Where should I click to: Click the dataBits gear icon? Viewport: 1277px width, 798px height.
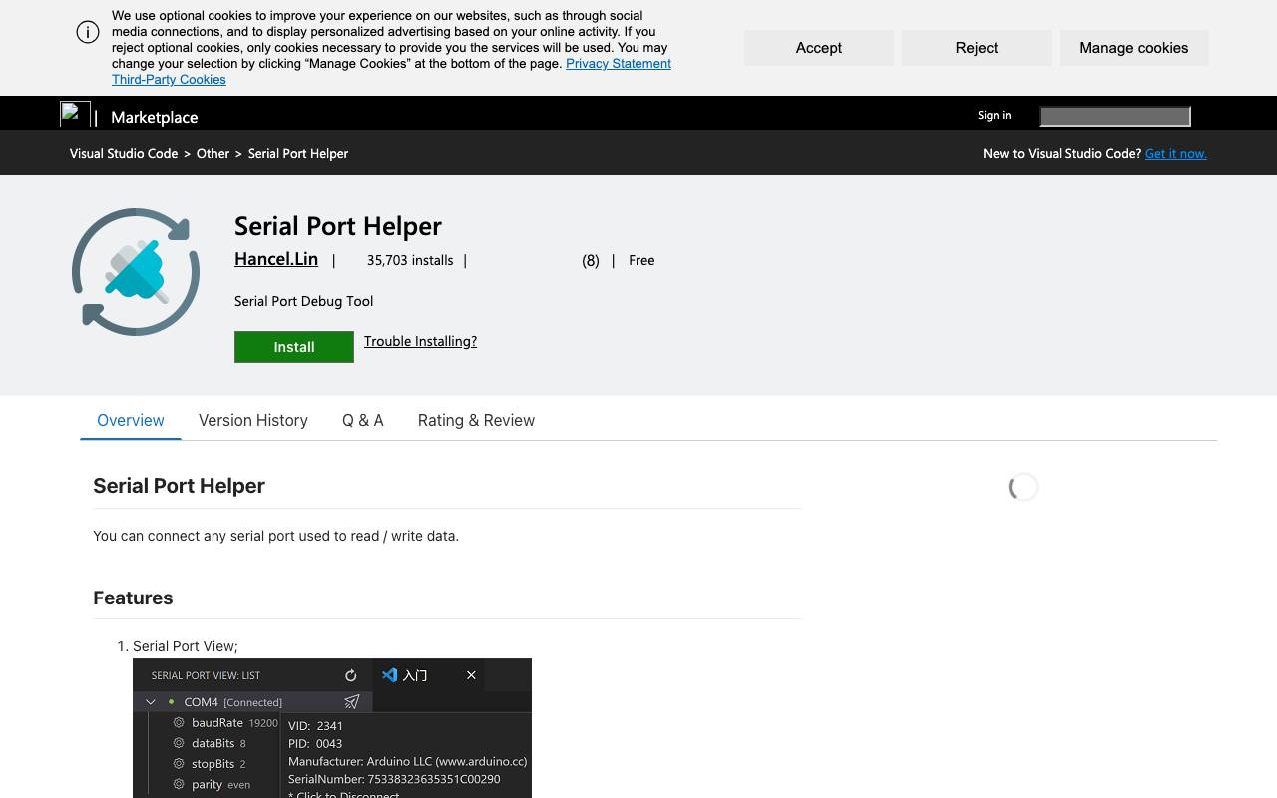click(x=180, y=743)
